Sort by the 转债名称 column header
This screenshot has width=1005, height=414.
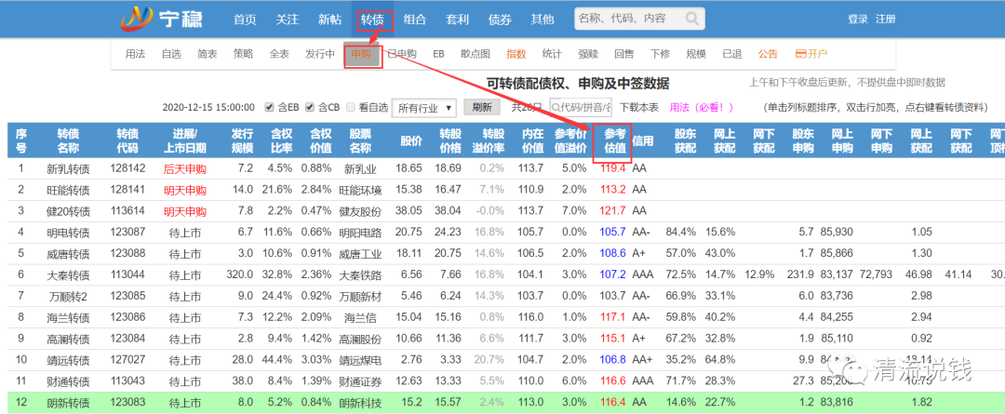pyautogui.click(x=68, y=140)
